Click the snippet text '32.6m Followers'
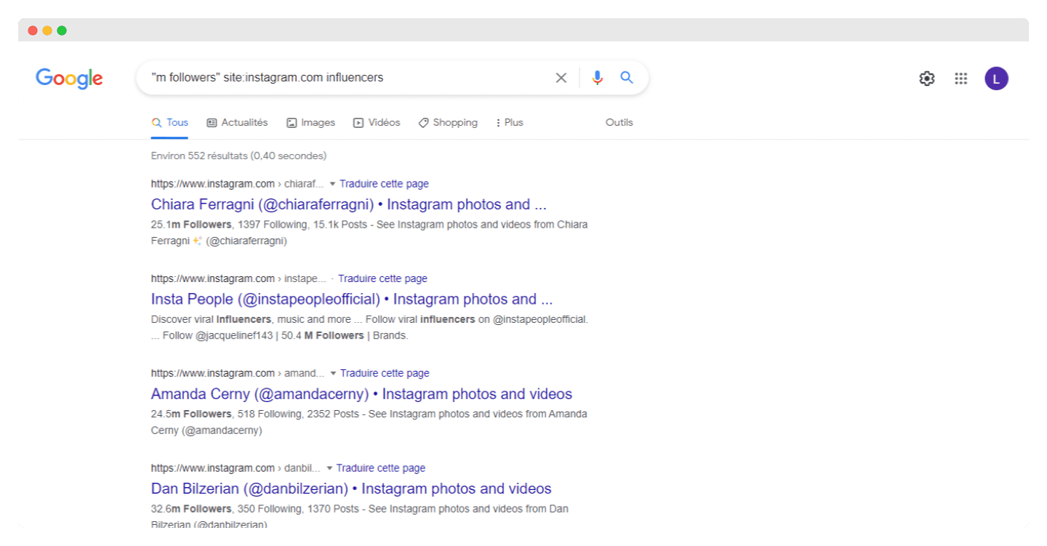Viewport: 1047px width, 546px height. click(x=191, y=509)
